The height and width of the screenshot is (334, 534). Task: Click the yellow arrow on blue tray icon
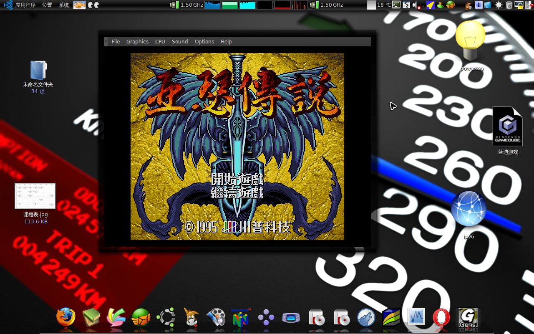430,5
